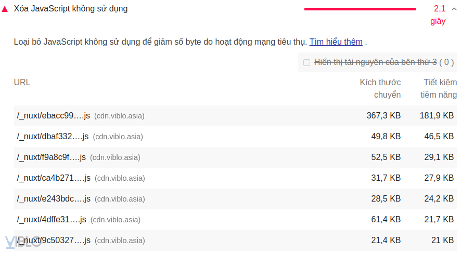
Task: Open the _nuxt/4dffe31 script URL
Action: [x=52, y=220]
